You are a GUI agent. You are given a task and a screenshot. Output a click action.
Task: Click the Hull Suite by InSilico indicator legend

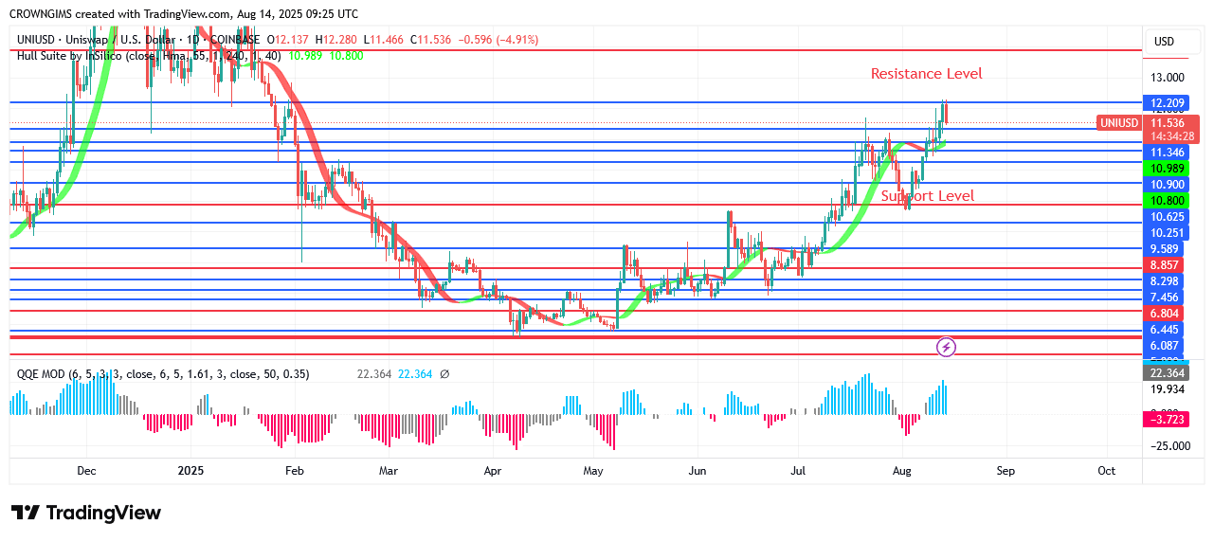tap(150, 56)
